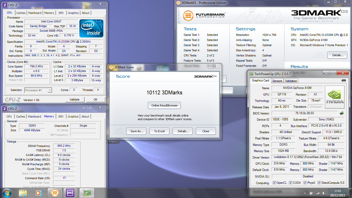Open Windows Explorer from the taskbar
The width and height of the screenshot is (352, 198).
tap(23, 193)
